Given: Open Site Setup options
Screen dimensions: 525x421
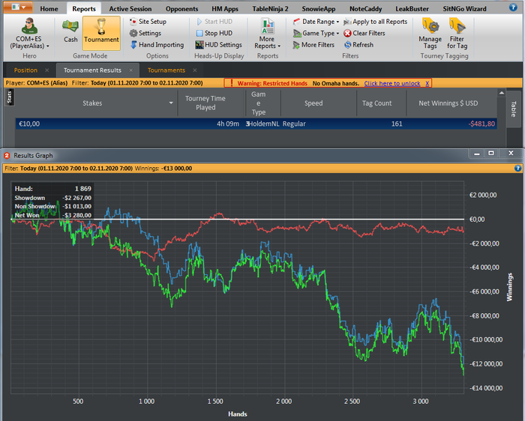Looking at the screenshot, I should 148,22.
